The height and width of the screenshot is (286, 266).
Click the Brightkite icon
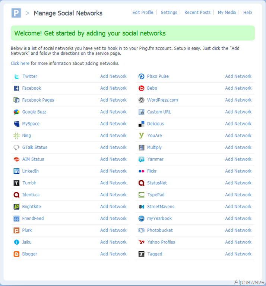[16, 207]
